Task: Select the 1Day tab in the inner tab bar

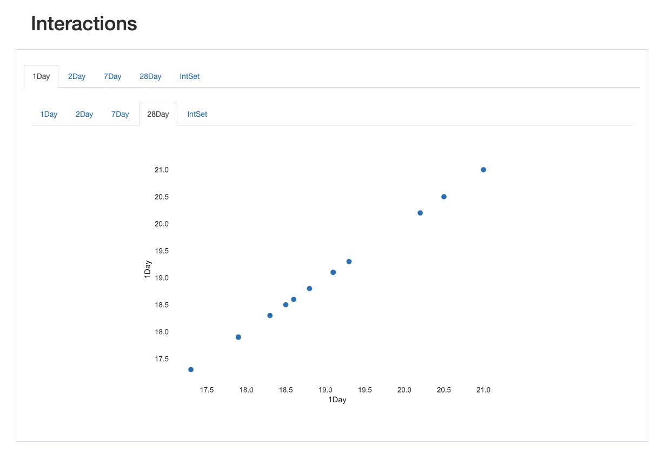Action: (x=49, y=114)
